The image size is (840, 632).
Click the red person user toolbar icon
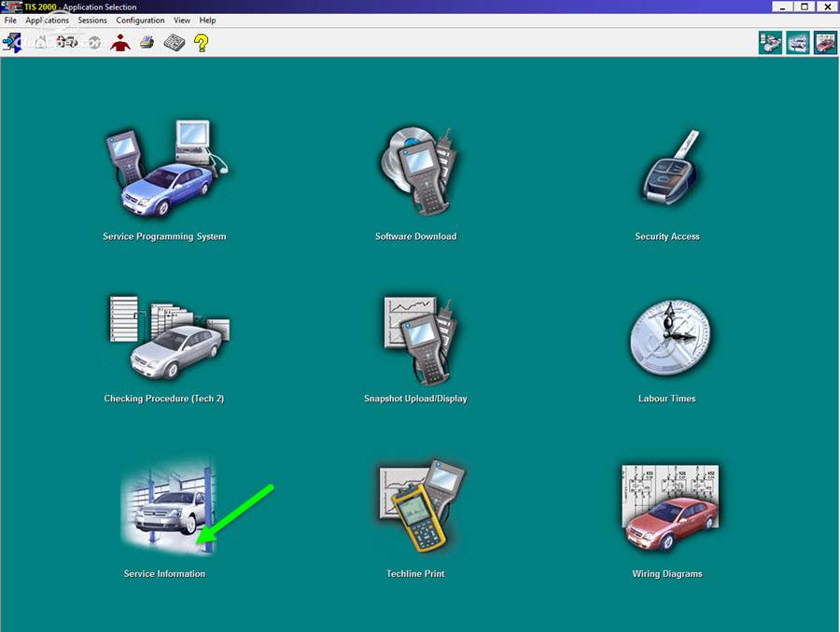tap(120, 43)
